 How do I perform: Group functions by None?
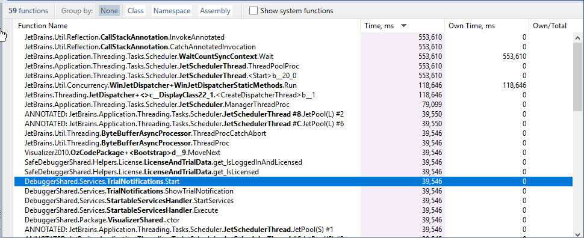click(109, 11)
